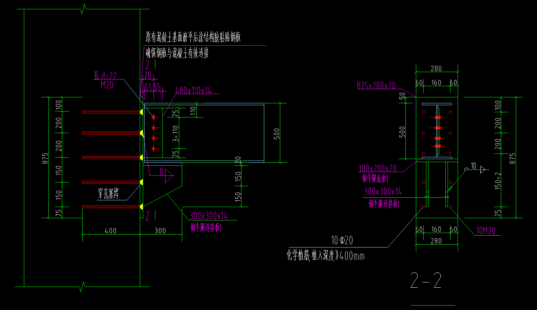Click the note "原有混凝土基面磨平后涂结构胶粘贴钢板"
Viewport: 537px width, 310px height.
[193, 38]
